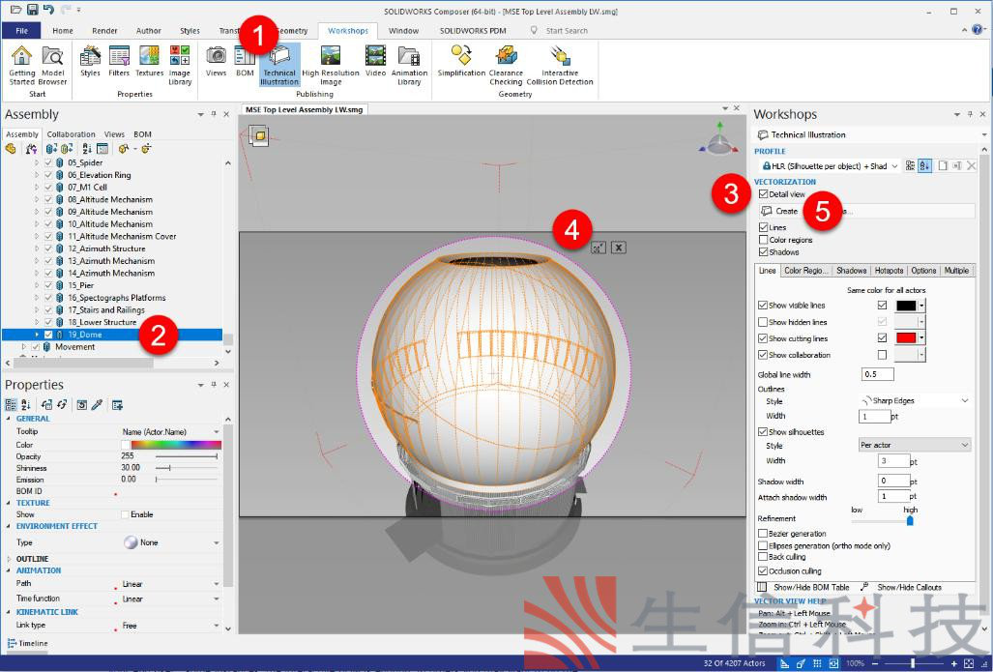Click the Show/Hide Callouts button
Screen dimensions: 993x672
point(904,587)
